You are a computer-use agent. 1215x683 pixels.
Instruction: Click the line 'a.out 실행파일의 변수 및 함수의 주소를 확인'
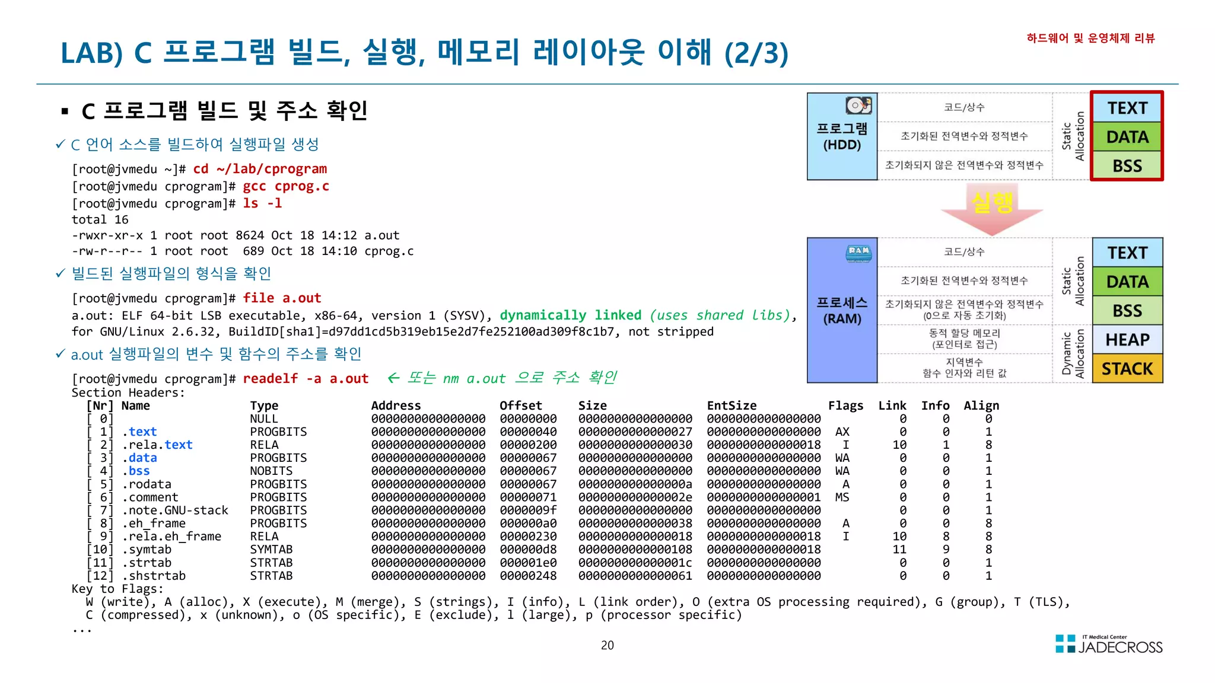click(x=216, y=354)
